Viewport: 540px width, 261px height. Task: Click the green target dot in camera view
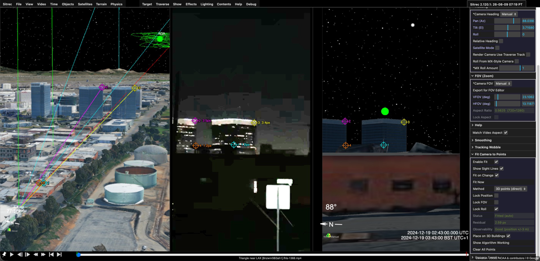[x=385, y=111]
